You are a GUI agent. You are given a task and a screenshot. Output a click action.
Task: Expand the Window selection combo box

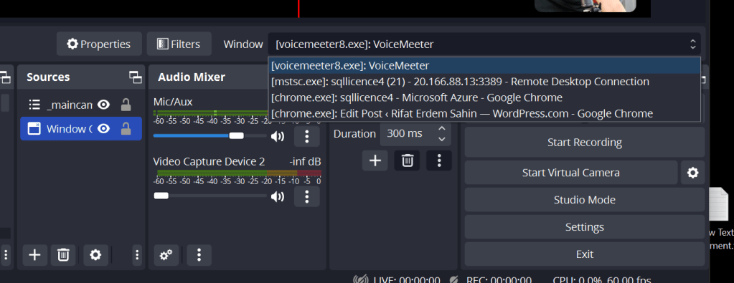click(x=484, y=44)
